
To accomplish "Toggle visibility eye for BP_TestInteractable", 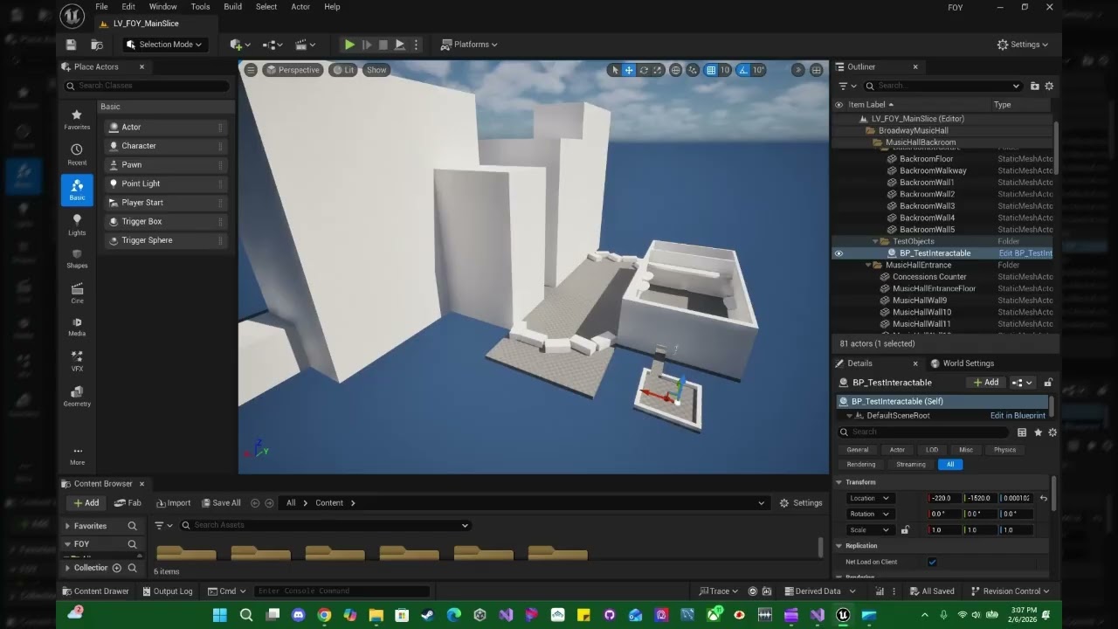I will 838,253.
